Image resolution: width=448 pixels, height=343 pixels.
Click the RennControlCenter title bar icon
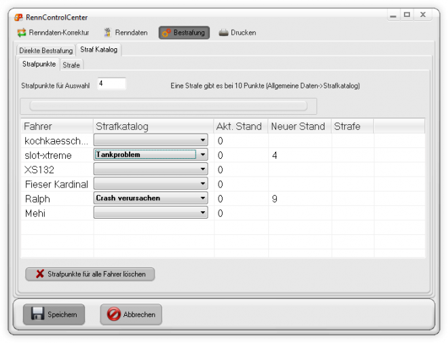pos(18,17)
